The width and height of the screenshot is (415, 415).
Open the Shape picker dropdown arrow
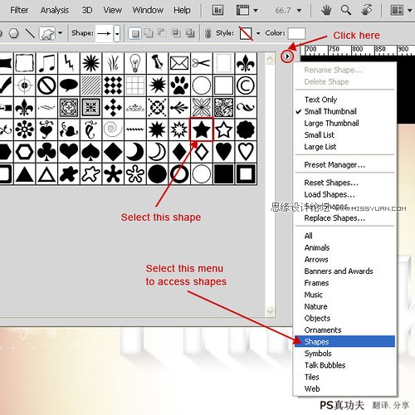pos(117,34)
